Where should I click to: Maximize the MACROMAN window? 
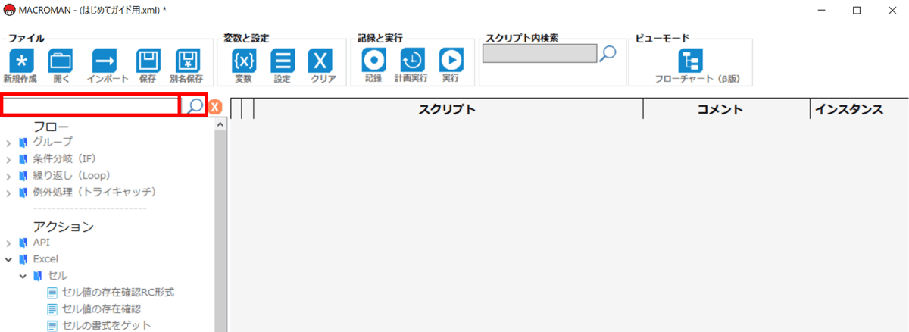tap(857, 10)
